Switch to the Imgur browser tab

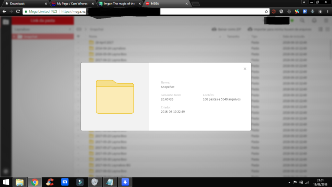(119, 4)
